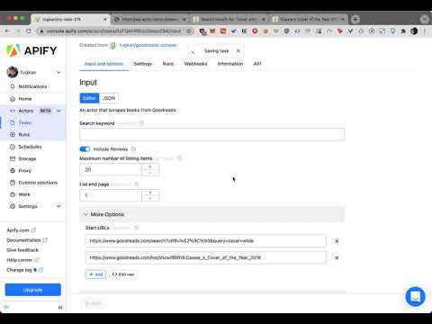Dismiss the Saving task notification
Viewport: 432px width, 324px height.
pyautogui.click(x=238, y=50)
